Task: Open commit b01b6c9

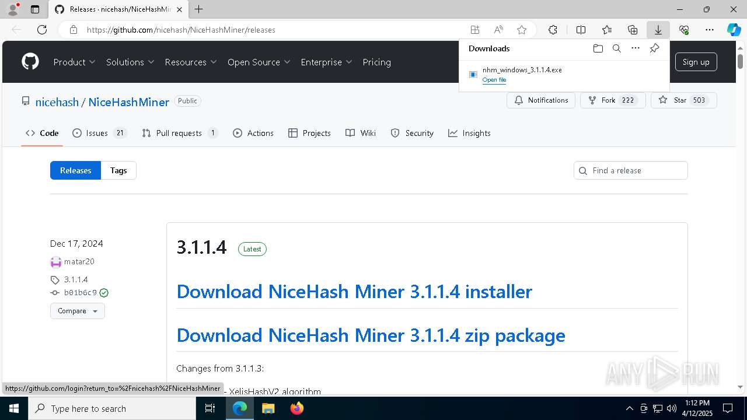Action: [x=81, y=293]
